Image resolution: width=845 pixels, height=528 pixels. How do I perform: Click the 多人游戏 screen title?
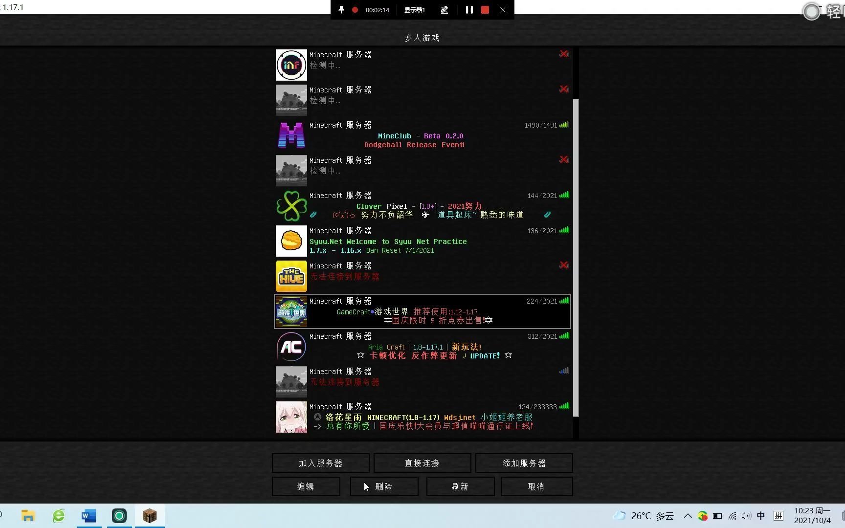pyautogui.click(x=422, y=38)
